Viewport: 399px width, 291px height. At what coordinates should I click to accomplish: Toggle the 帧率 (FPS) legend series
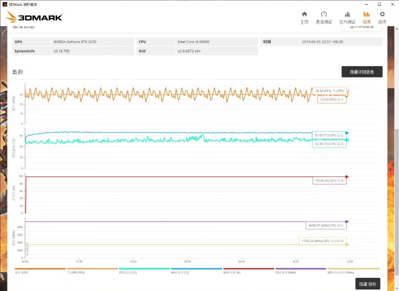[40, 271]
